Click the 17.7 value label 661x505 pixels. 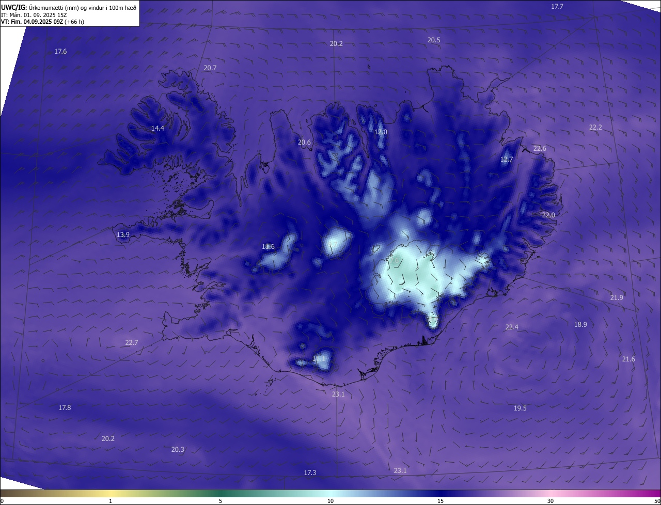point(557,7)
